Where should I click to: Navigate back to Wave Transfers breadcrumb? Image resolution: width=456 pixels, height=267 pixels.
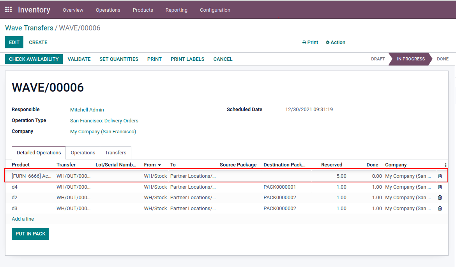[29, 28]
